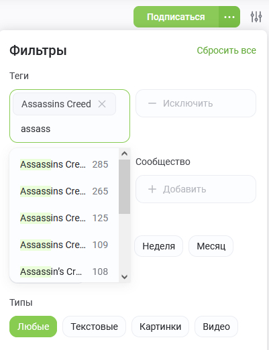The height and width of the screenshot is (350, 269).
Task: Select the Любые type filter
Action: pyautogui.click(x=33, y=327)
